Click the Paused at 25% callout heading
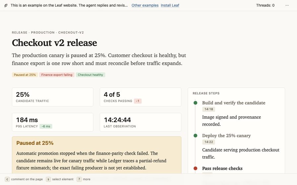The height and width of the screenshot is (185, 297). tap(35, 143)
